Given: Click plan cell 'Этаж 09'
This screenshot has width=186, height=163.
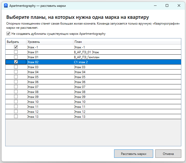Looking at the screenshot, I should pyautogui.click(x=127, y=97).
